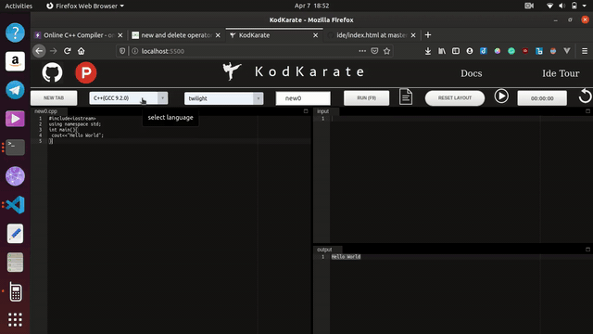Viewport: 593px width, 334px height.
Task: Click the new0 file name field
Action: pos(303,98)
